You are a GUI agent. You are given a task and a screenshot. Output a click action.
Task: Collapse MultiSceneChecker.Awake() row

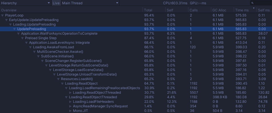pyautogui.click(x=34, y=52)
